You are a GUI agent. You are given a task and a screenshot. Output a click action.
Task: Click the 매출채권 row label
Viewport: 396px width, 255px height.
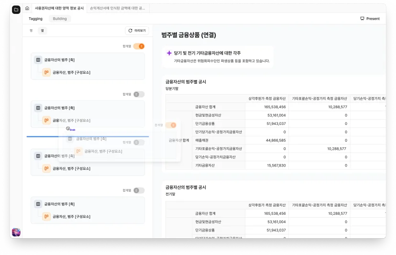(201, 140)
